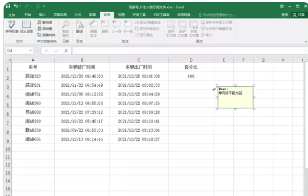Collapse the ribbon with the chevron
Viewport: 308px width, 196px height.
pyautogui.click(x=305, y=41)
